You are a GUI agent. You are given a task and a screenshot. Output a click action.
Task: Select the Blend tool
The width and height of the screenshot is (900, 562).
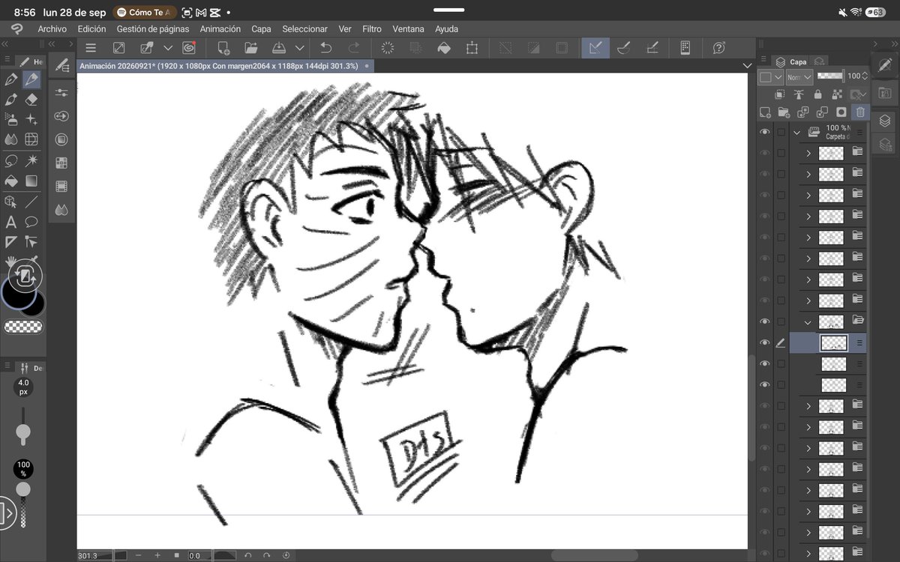tap(11, 139)
